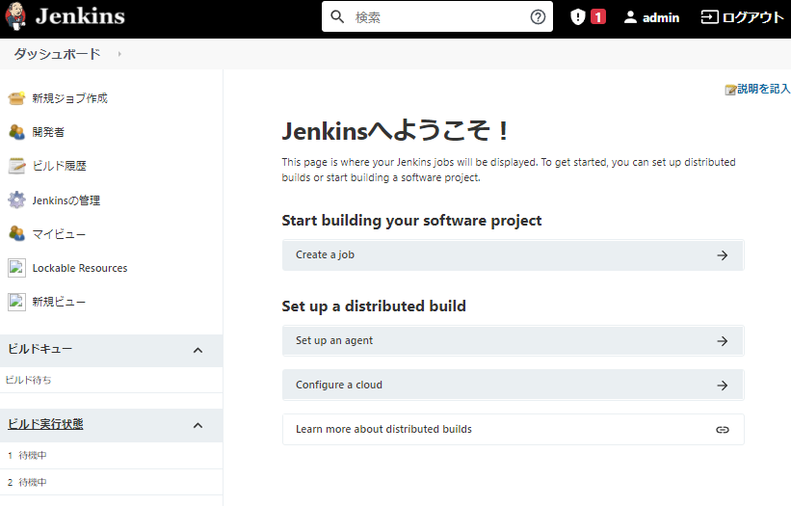The width and height of the screenshot is (791, 506).
Task: Click the 説明を記入 edit notepad icon
Action: [730, 90]
